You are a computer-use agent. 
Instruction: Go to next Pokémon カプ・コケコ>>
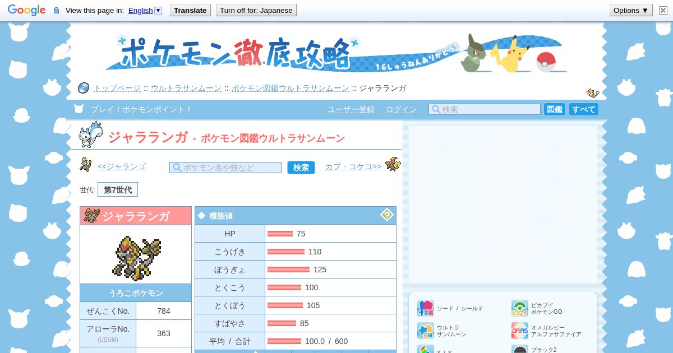tap(353, 167)
